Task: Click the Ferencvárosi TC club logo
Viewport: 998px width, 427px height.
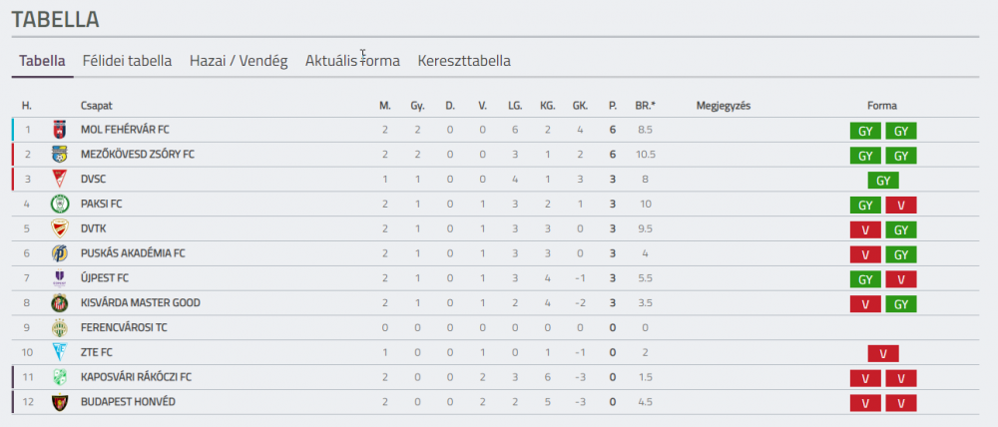Action: 59,327
